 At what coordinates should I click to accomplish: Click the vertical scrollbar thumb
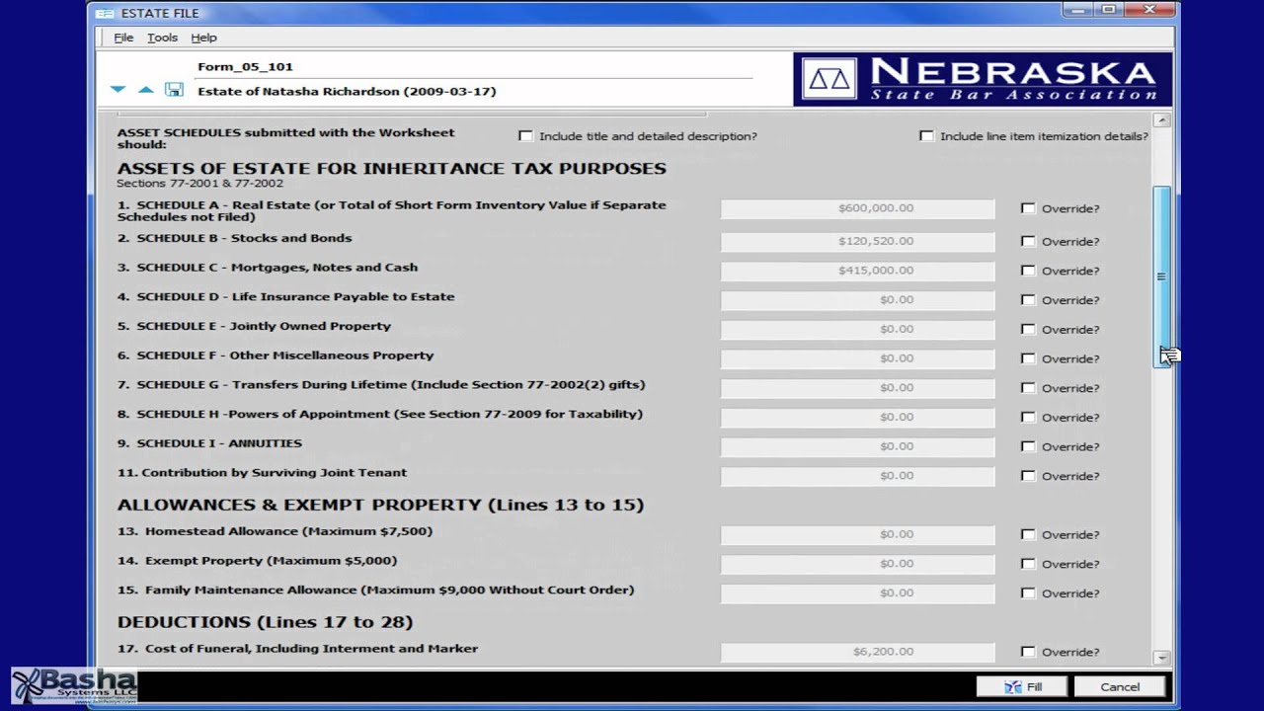[1161, 276]
